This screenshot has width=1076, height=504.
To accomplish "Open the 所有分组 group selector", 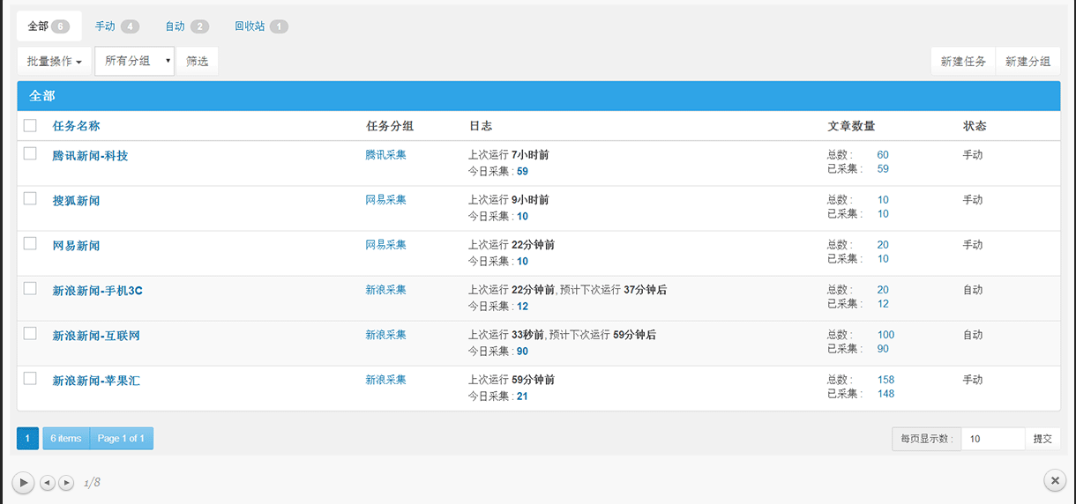I will (134, 61).
